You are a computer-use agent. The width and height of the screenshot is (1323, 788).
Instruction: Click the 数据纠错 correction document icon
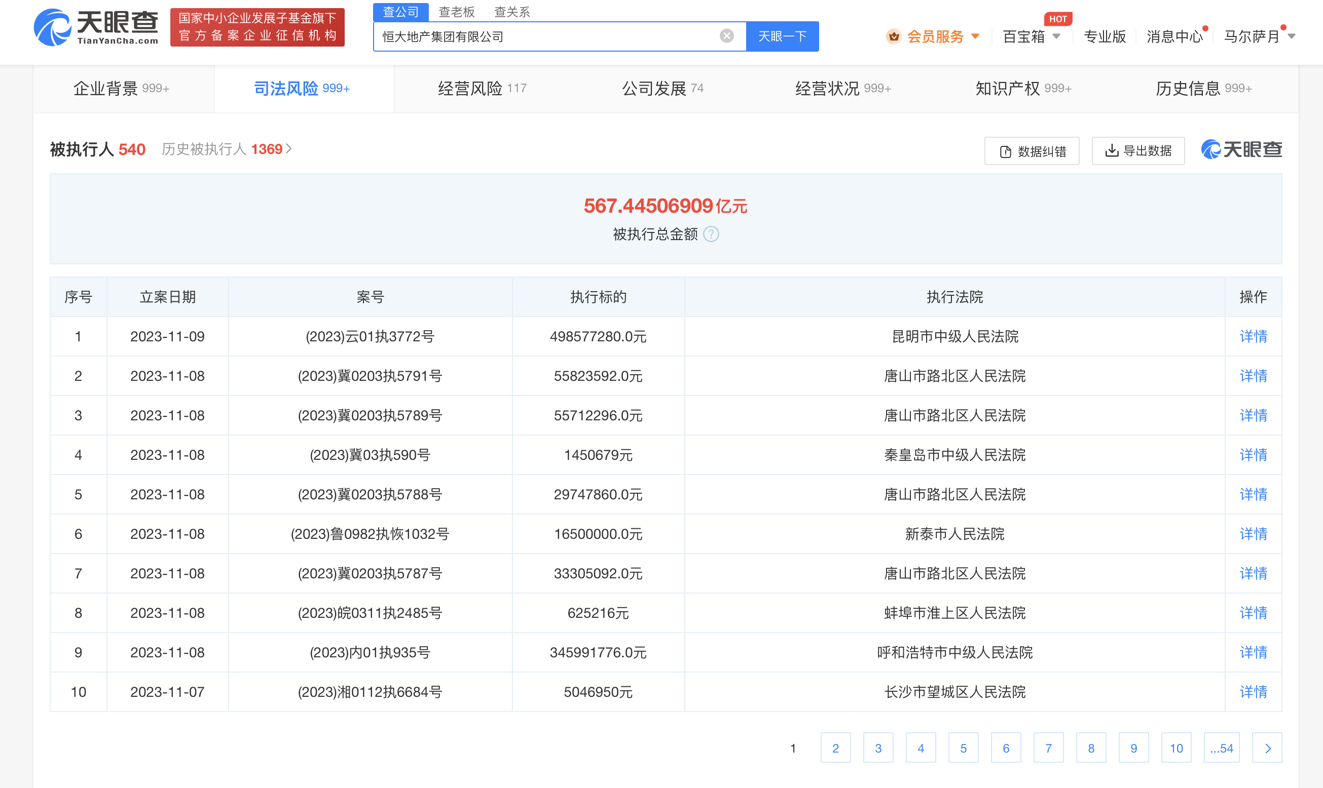tap(1004, 151)
